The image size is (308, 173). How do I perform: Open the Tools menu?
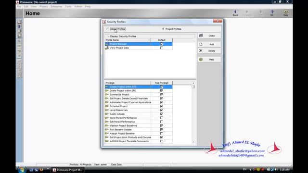(68, 6)
